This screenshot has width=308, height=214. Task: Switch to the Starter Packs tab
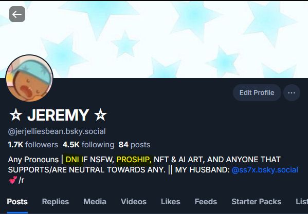pos(257,202)
